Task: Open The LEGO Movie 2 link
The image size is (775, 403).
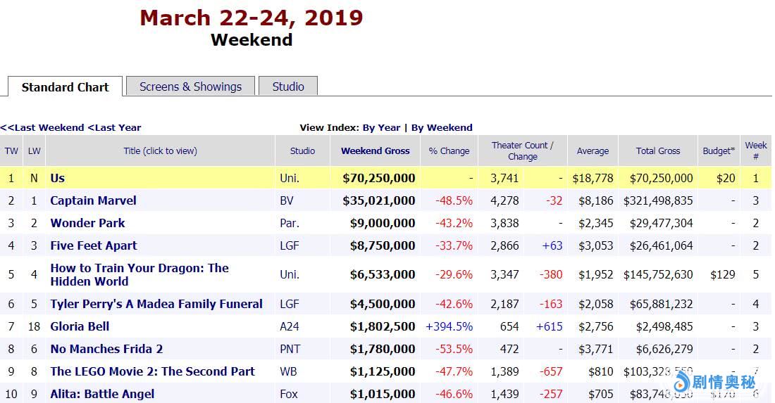Action: 152,371
